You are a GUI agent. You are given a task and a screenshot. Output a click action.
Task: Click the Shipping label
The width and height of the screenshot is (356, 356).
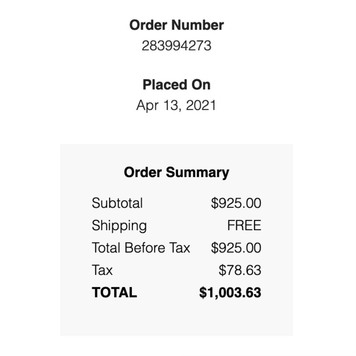pos(119,226)
